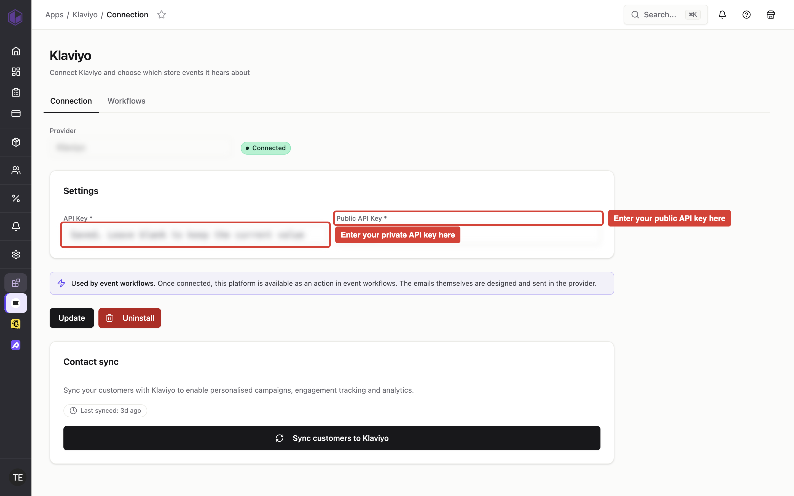Select the Mailchimp app icon in sidebar
The image size is (794, 496).
click(x=16, y=324)
